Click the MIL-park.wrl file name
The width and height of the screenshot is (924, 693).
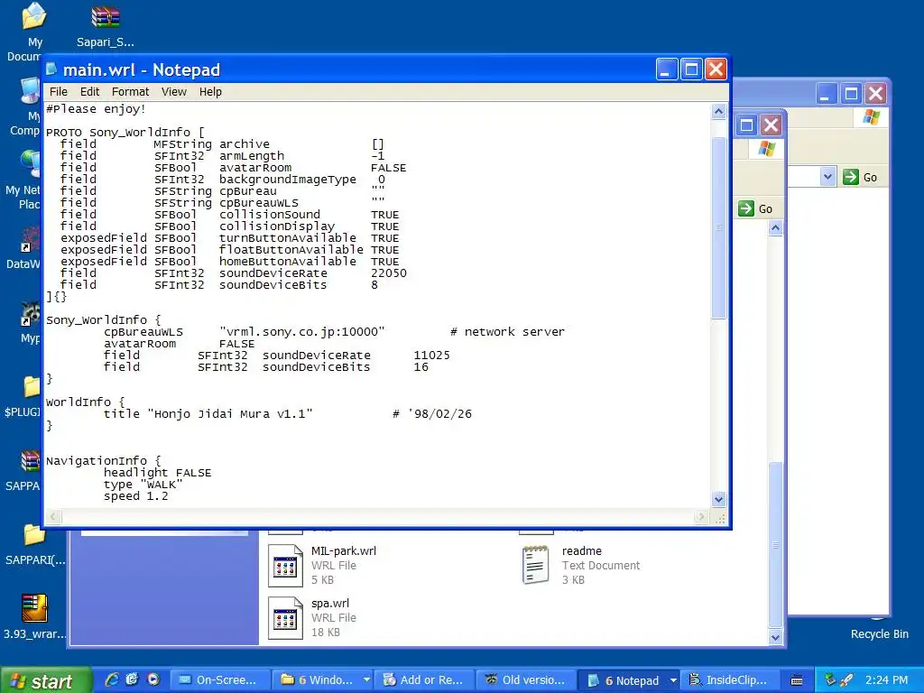click(344, 551)
